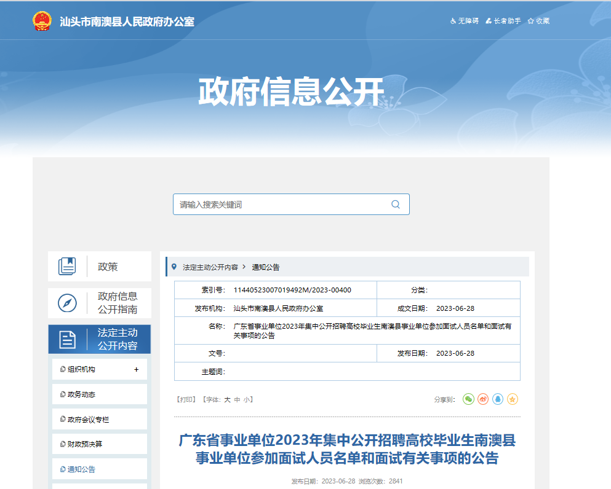The width and height of the screenshot is (611, 489).
Task: Set font size to 小 (small)
Action: click(246, 399)
